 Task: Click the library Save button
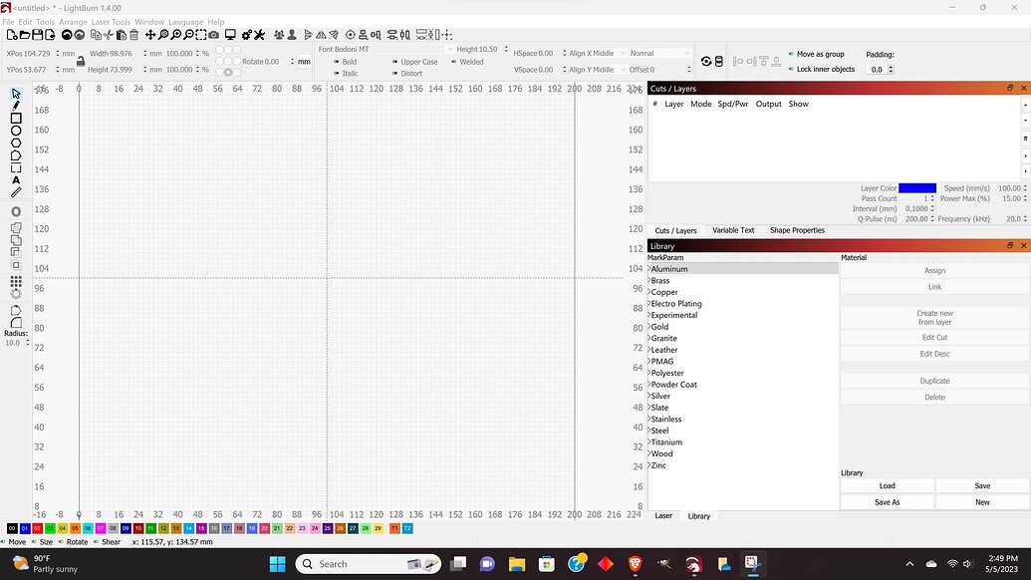(982, 486)
